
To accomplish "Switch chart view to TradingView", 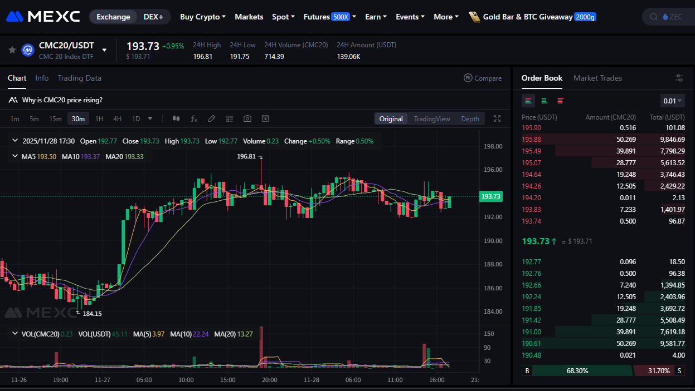I will [x=431, y=118].
